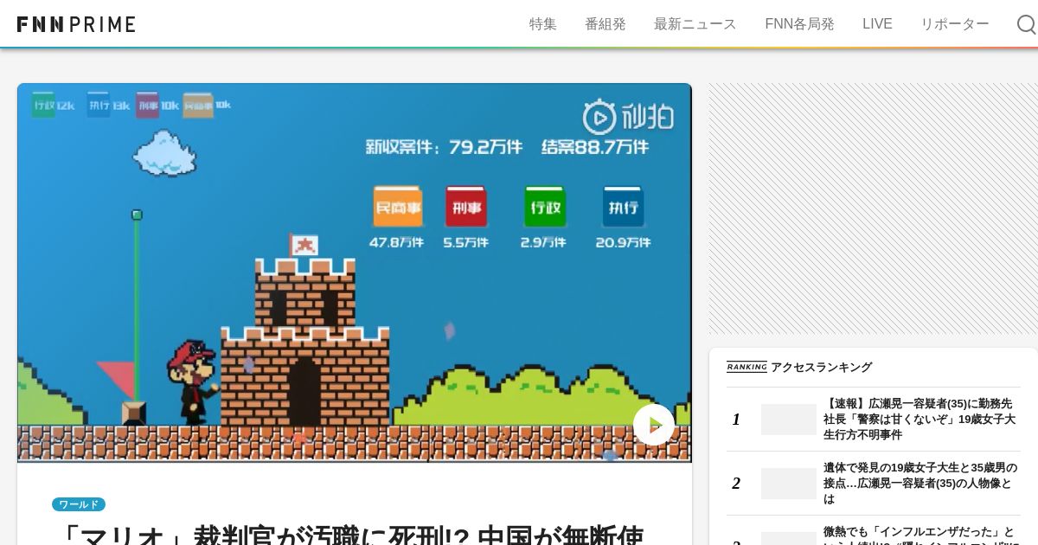1038x545 pixels.
Task: Click the ワールド category tag
Action: 79,504
